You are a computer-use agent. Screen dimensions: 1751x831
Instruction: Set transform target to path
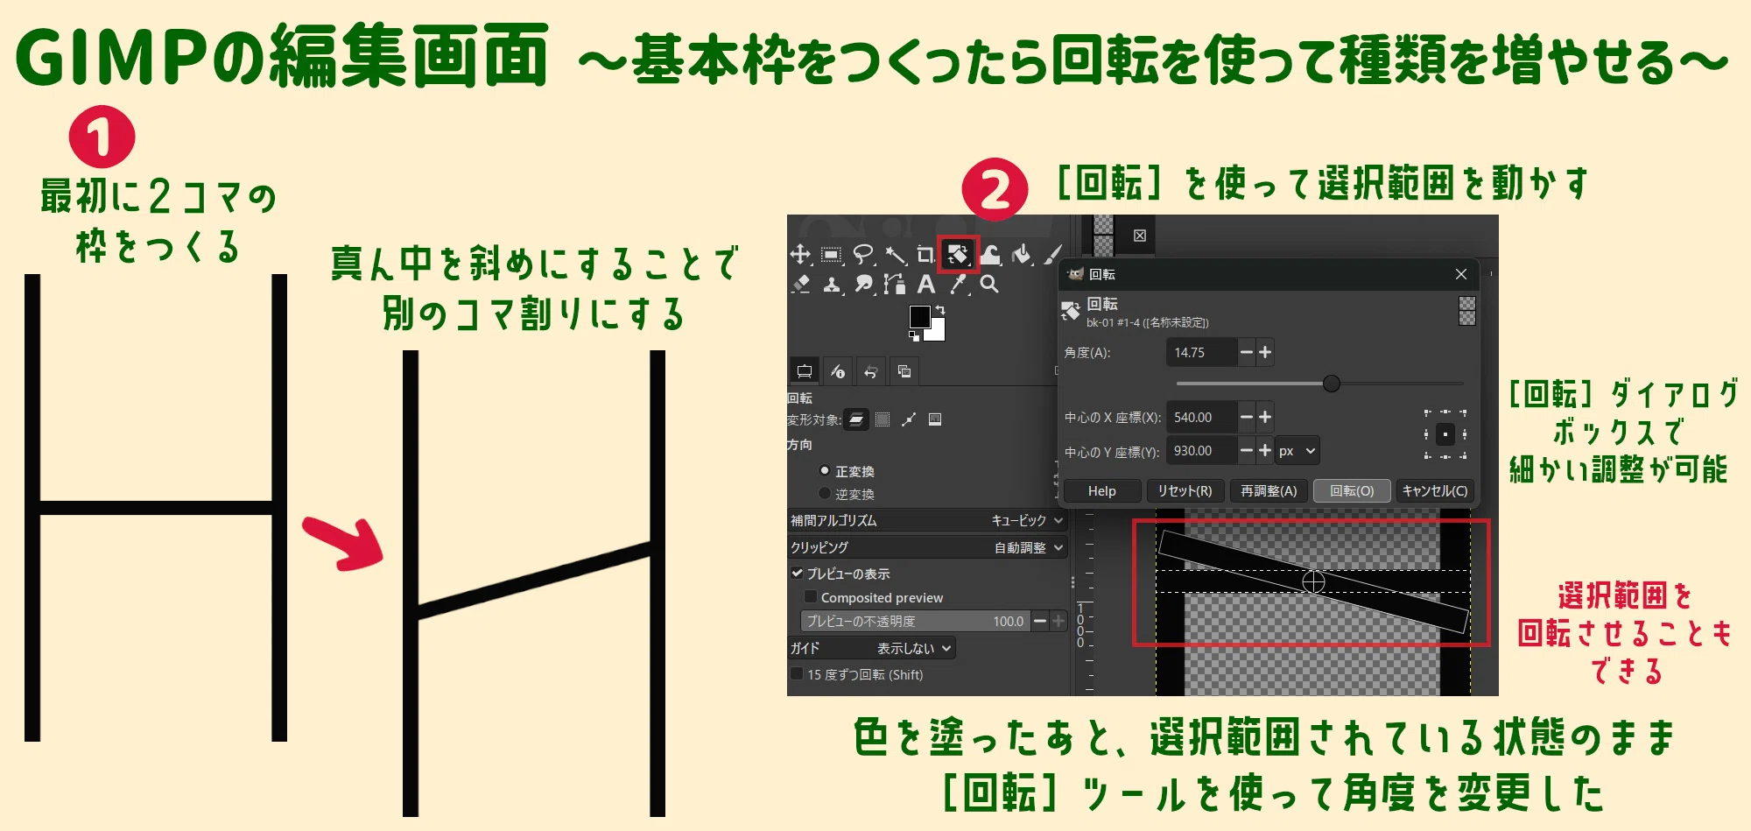point(909,419)
